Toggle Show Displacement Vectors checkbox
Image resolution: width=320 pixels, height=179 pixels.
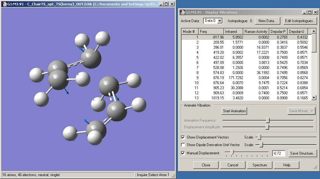tap(183, 137)
